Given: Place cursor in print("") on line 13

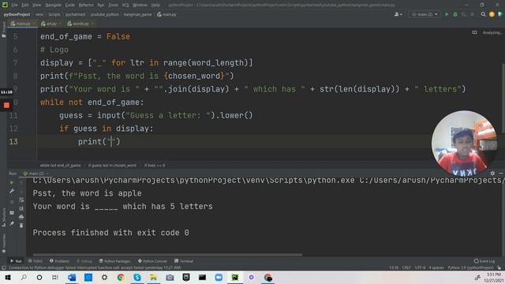Looking at the screenshot, I should [x=111, y=142].
